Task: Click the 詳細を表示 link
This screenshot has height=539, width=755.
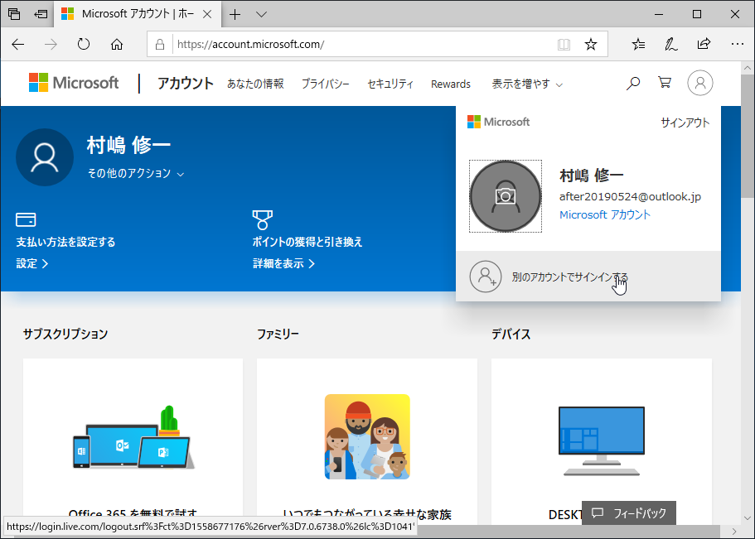Action: tap(283, 263)
